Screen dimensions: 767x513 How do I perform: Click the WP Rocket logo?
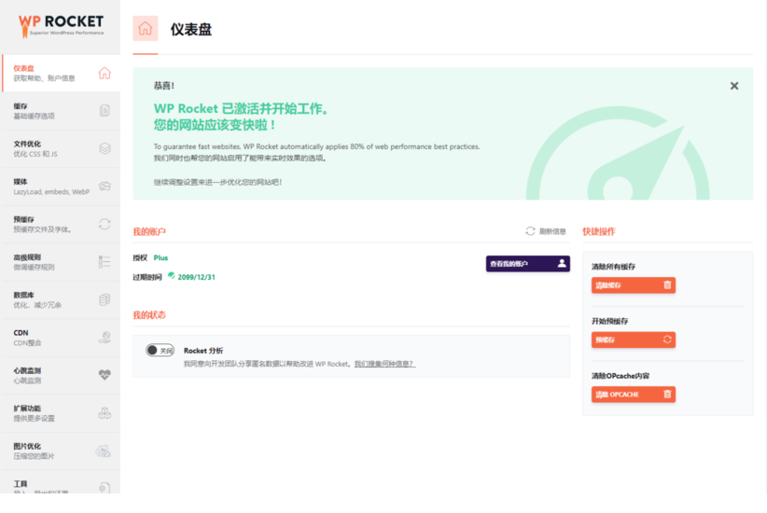[x=61, y=26]
